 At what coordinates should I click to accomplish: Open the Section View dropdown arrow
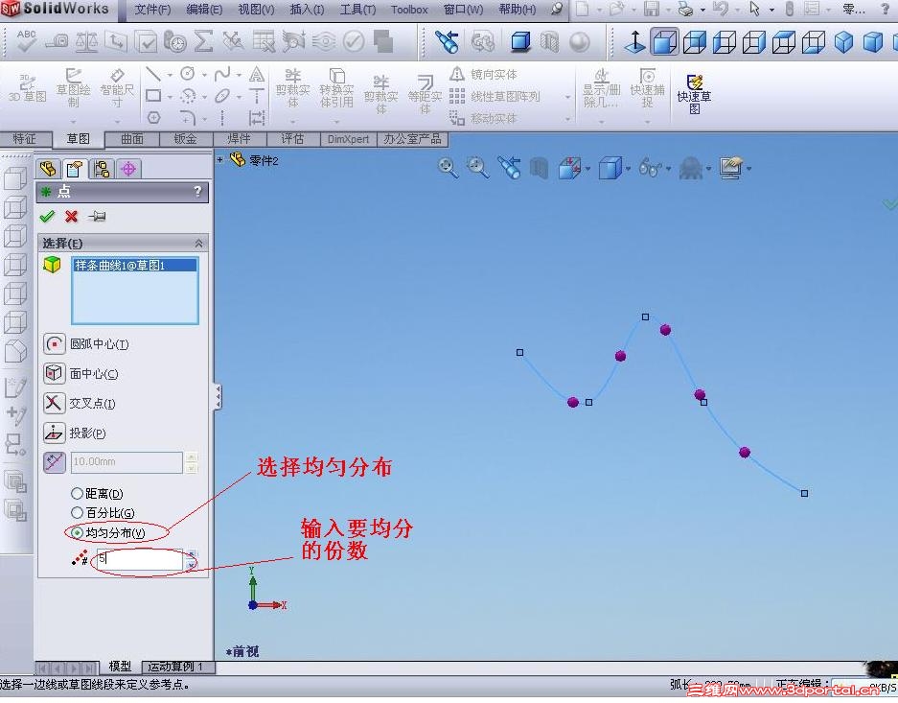point(587,169)
